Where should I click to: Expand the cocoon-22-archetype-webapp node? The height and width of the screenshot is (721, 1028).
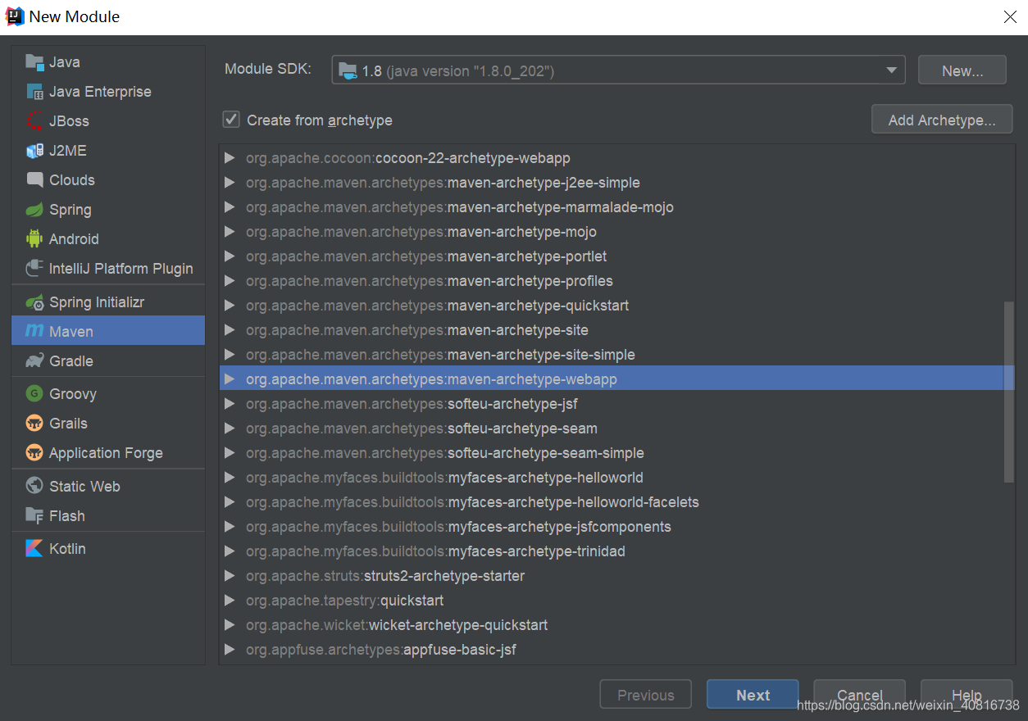point(230,158)
